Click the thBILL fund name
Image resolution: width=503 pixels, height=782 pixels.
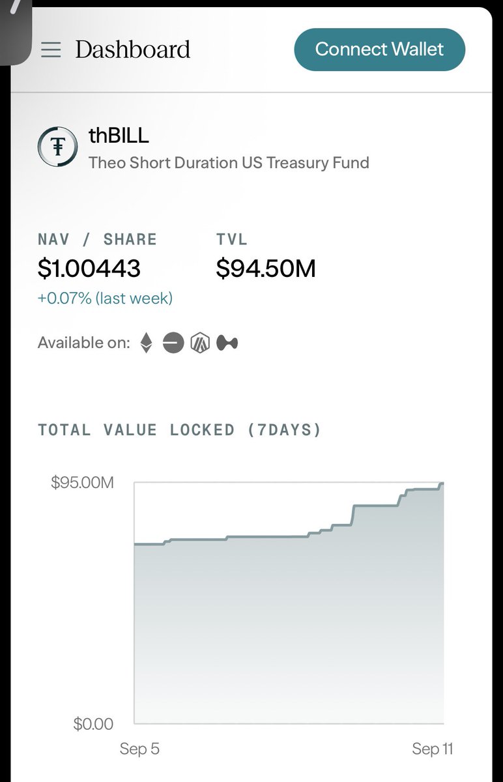(119, 136)
